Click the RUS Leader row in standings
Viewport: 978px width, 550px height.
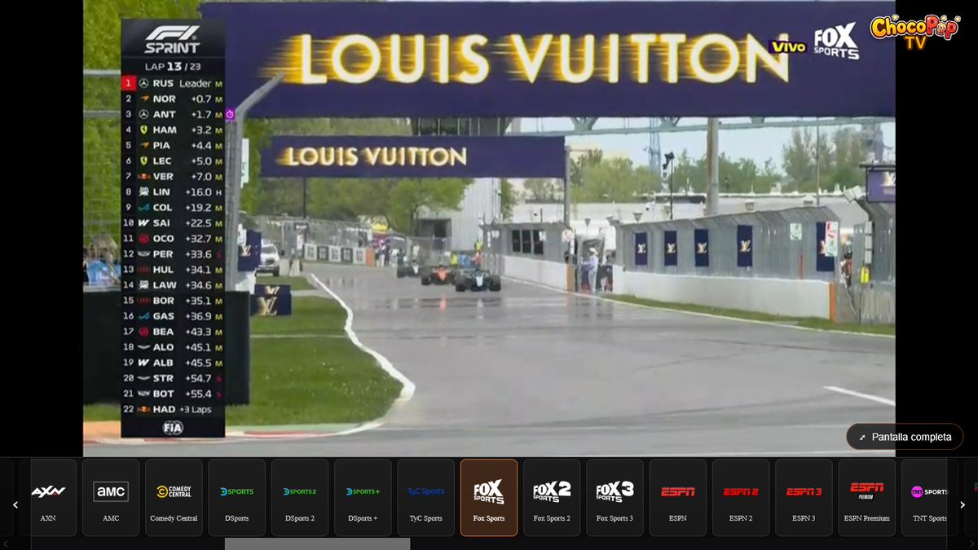pos(173,83)
